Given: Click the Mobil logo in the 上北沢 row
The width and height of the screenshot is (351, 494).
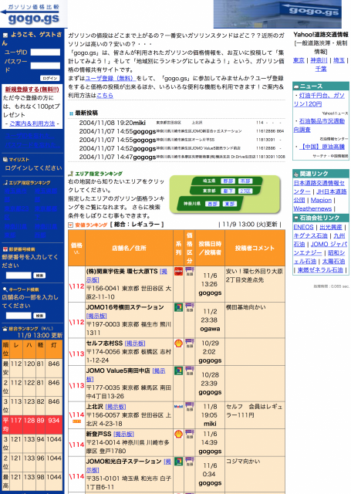Looking at the screenshot, I should 178,407.
